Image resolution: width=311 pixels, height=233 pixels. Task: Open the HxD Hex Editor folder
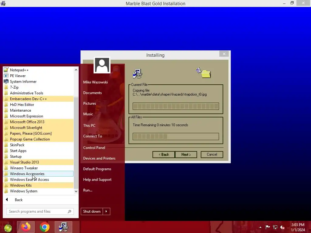point(38,104)
